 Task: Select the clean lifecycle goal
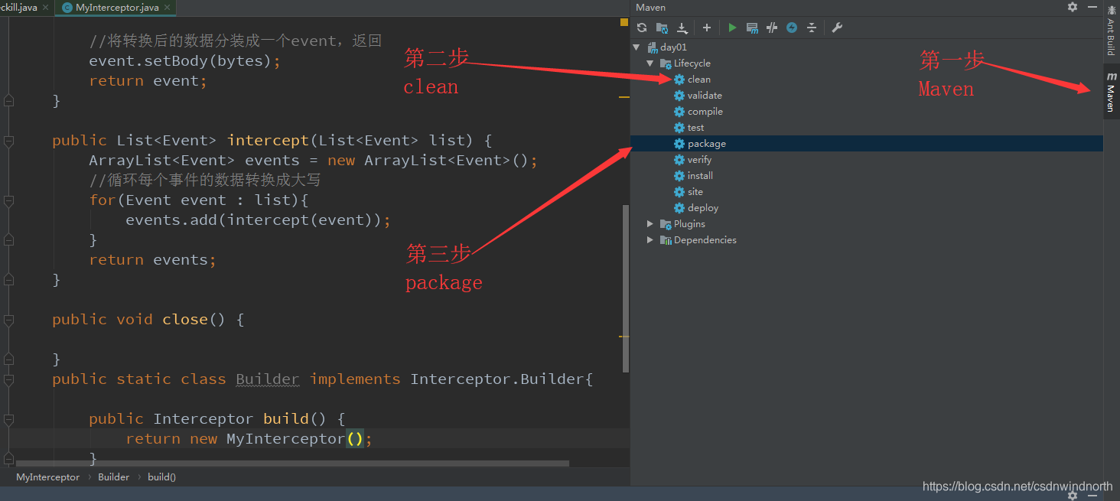(698, 80)
